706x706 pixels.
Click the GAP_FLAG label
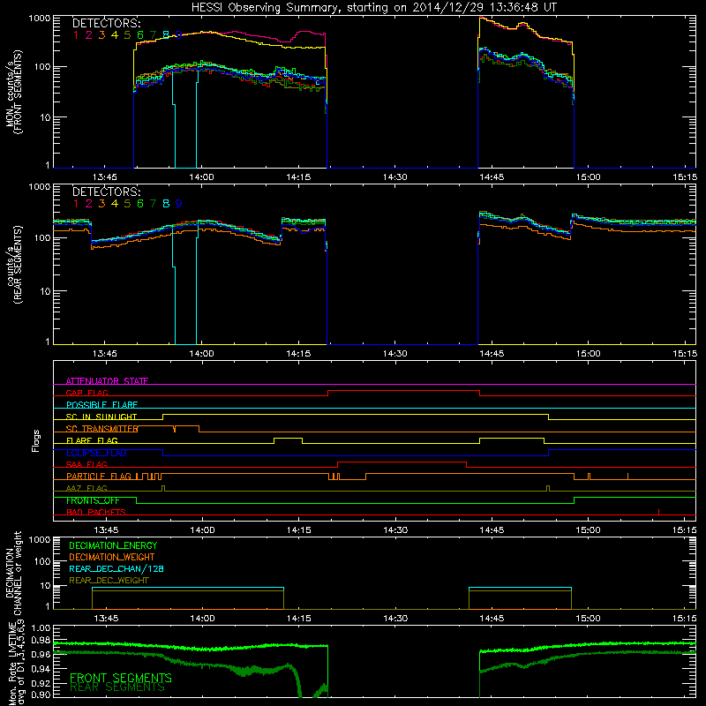pyautogui.click(x=86, y=393)
